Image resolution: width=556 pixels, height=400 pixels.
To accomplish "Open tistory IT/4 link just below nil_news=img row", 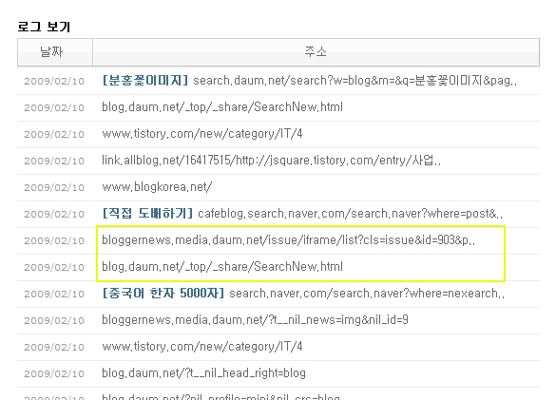I will [x=202, y=347].
